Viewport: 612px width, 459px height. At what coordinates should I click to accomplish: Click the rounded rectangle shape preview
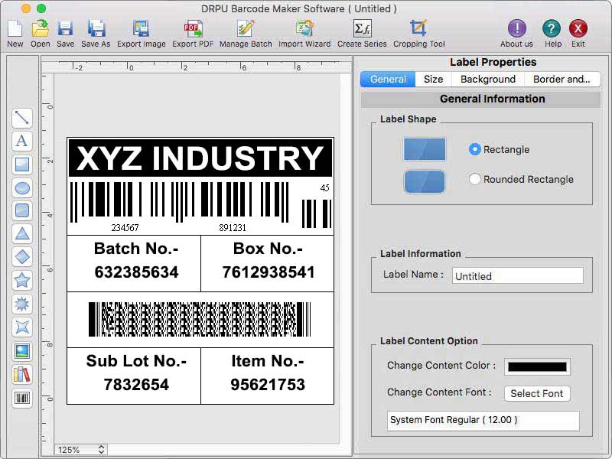click(x=425, y=181)
